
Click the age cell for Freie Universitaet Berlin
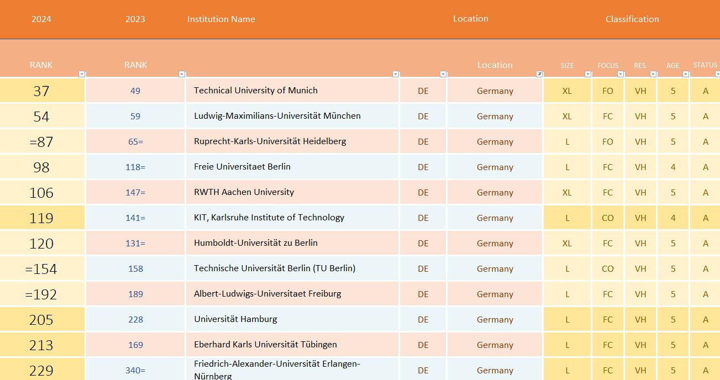(x=672, y=167)
